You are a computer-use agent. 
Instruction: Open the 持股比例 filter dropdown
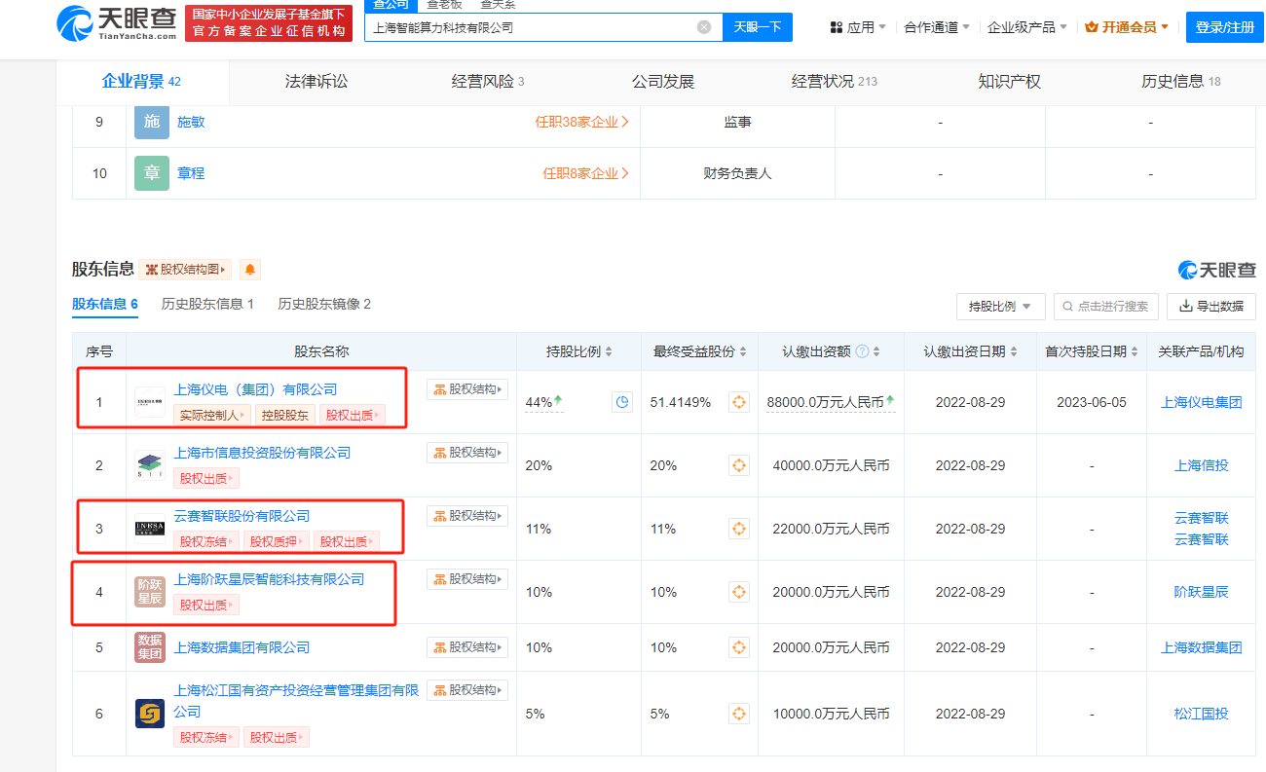point(1001,306)
